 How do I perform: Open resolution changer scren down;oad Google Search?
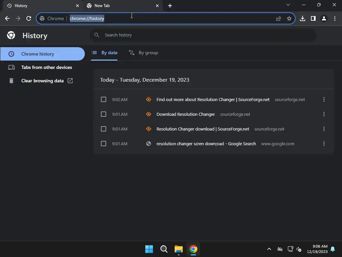206,144
